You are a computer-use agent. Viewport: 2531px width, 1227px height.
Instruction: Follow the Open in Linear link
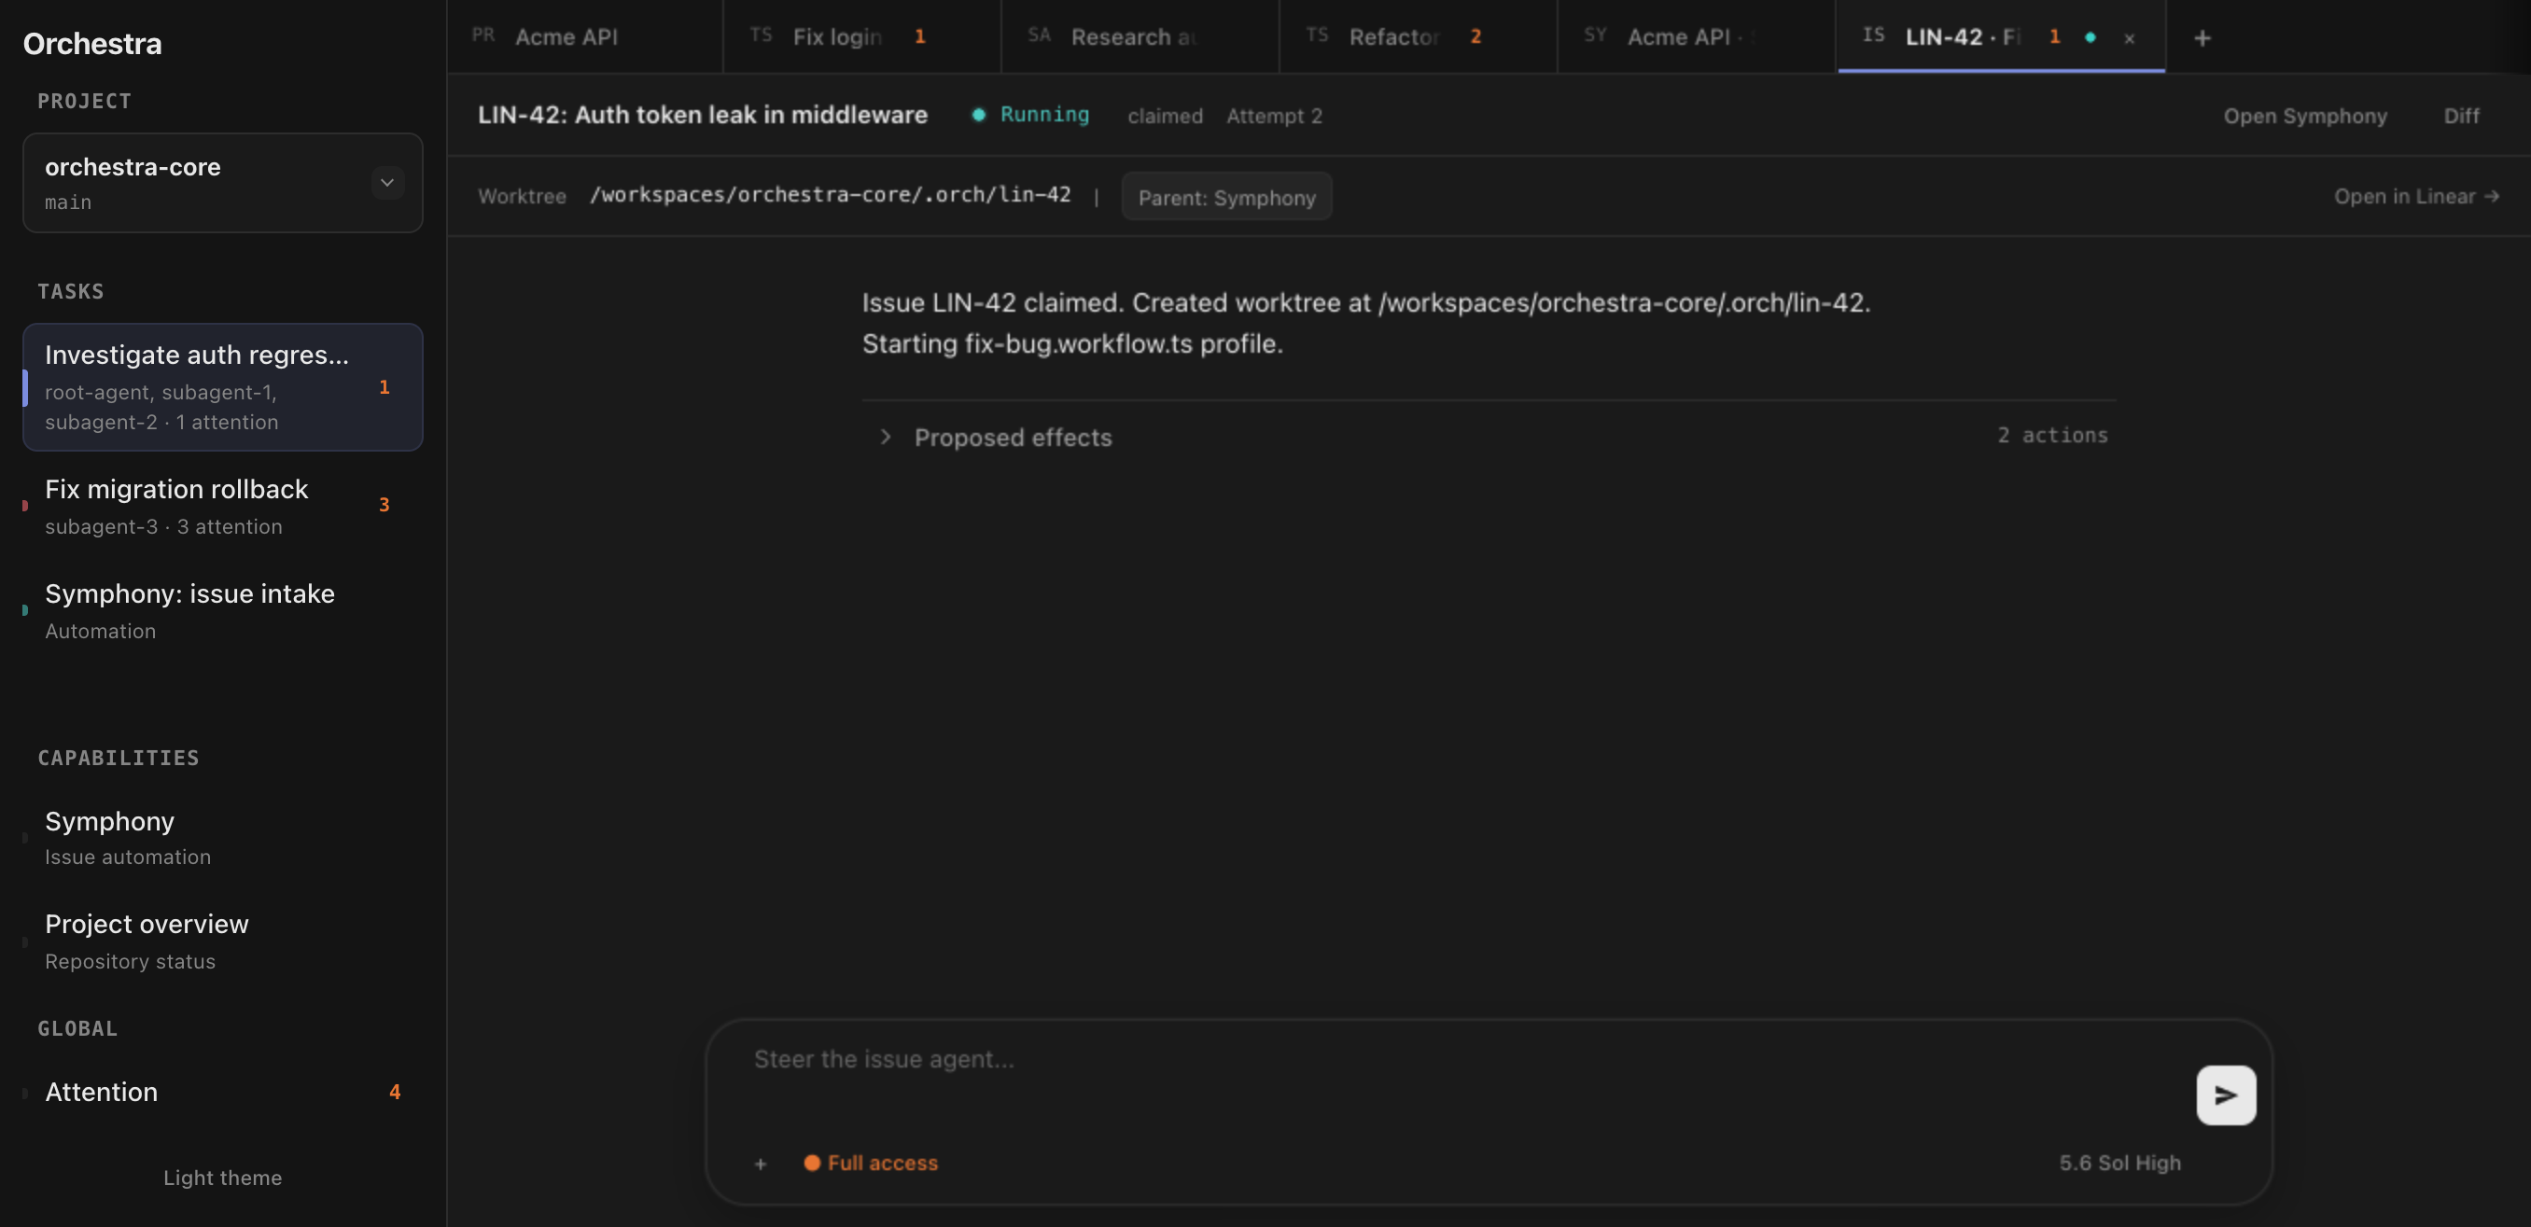click(2416, 197)
